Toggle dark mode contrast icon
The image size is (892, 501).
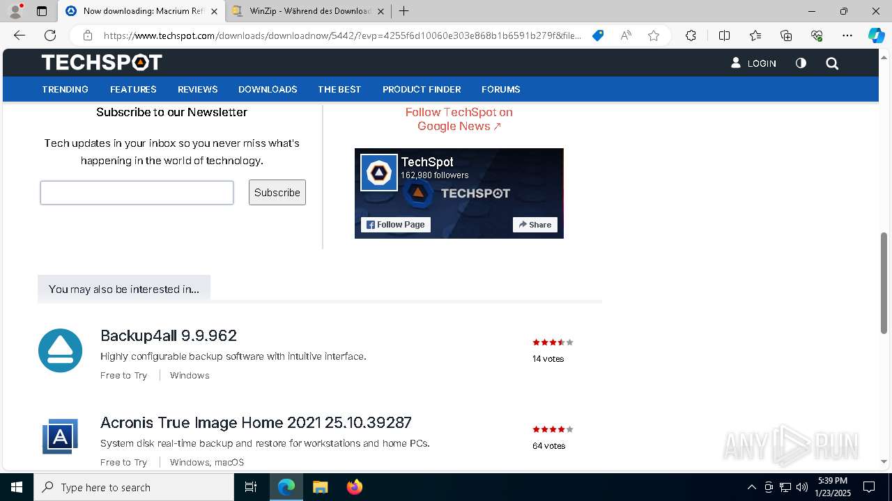tap(801, 63)
